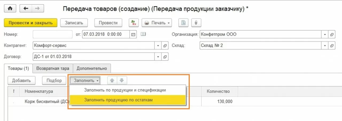Click the Добавить button
The image size is (342, 121).
click(x=21, y=80)
